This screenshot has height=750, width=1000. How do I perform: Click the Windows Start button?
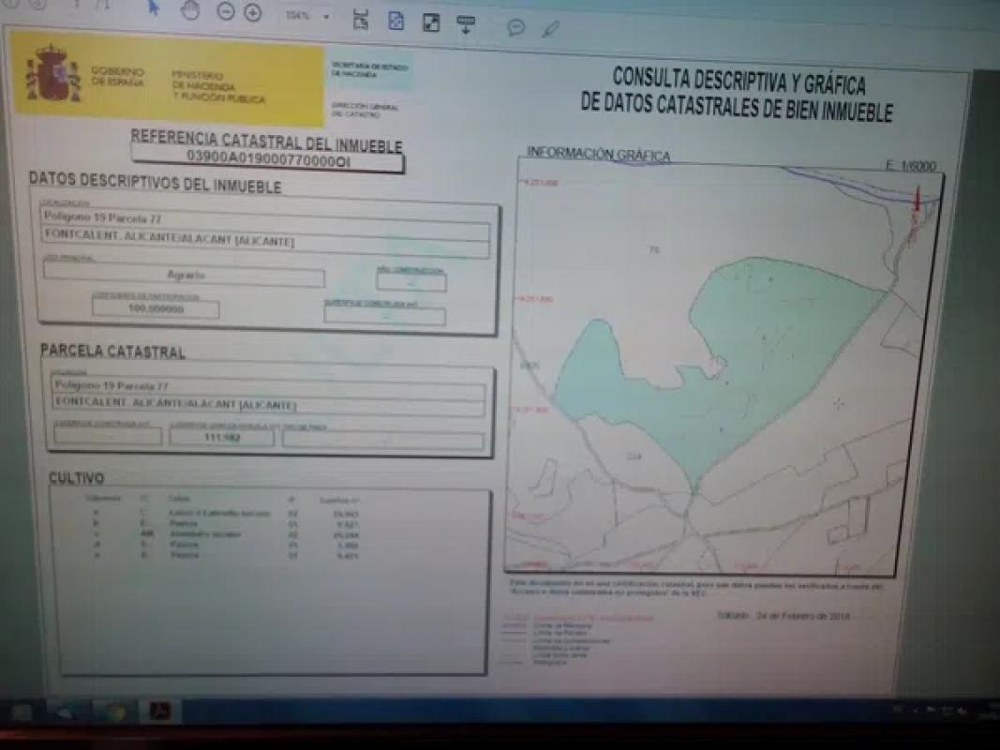coord(21,712)
